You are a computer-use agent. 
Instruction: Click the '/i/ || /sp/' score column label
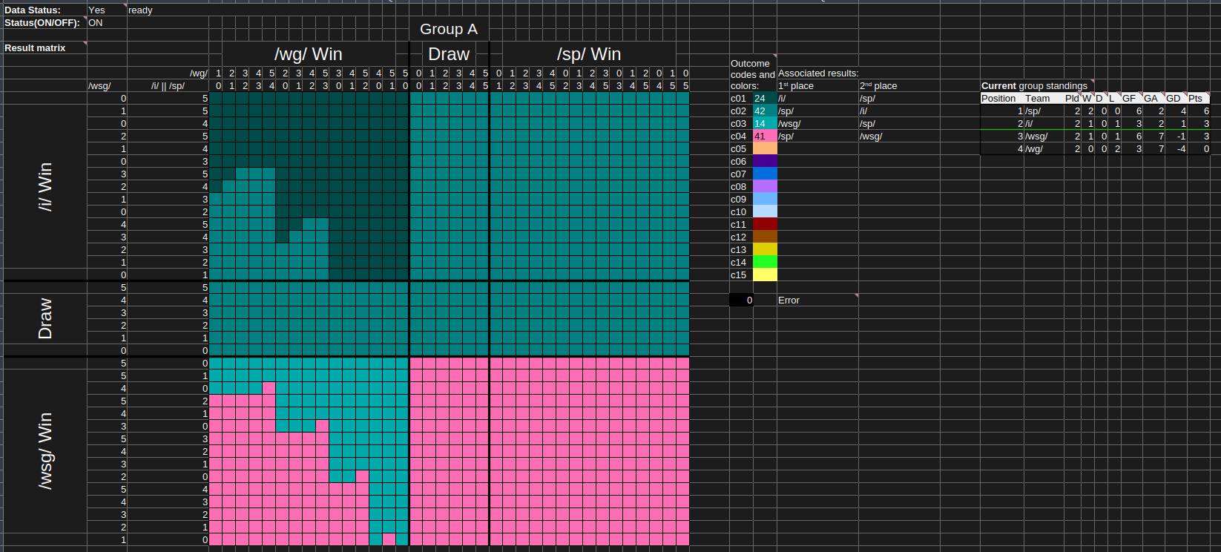tap(168, 86)
